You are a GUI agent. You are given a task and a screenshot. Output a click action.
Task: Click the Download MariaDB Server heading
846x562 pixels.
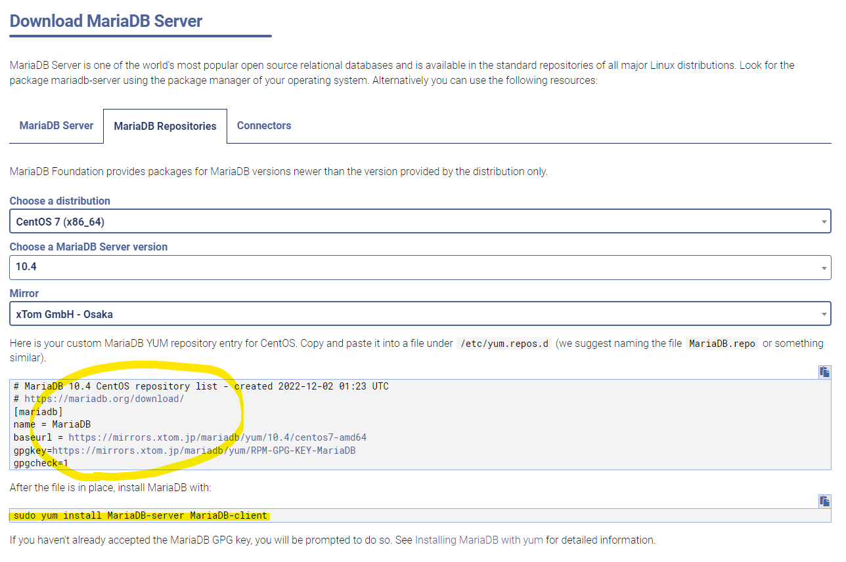pyautogui.click(x=106, y=20)
